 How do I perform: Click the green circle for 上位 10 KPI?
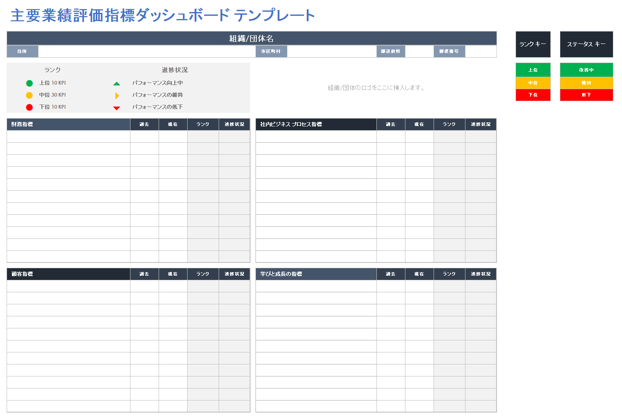[29, 83]
